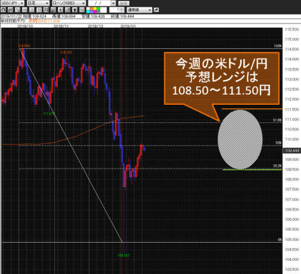Click the date input field with slashes
This screenshot has width=301, height=274.
click(99, 3)
